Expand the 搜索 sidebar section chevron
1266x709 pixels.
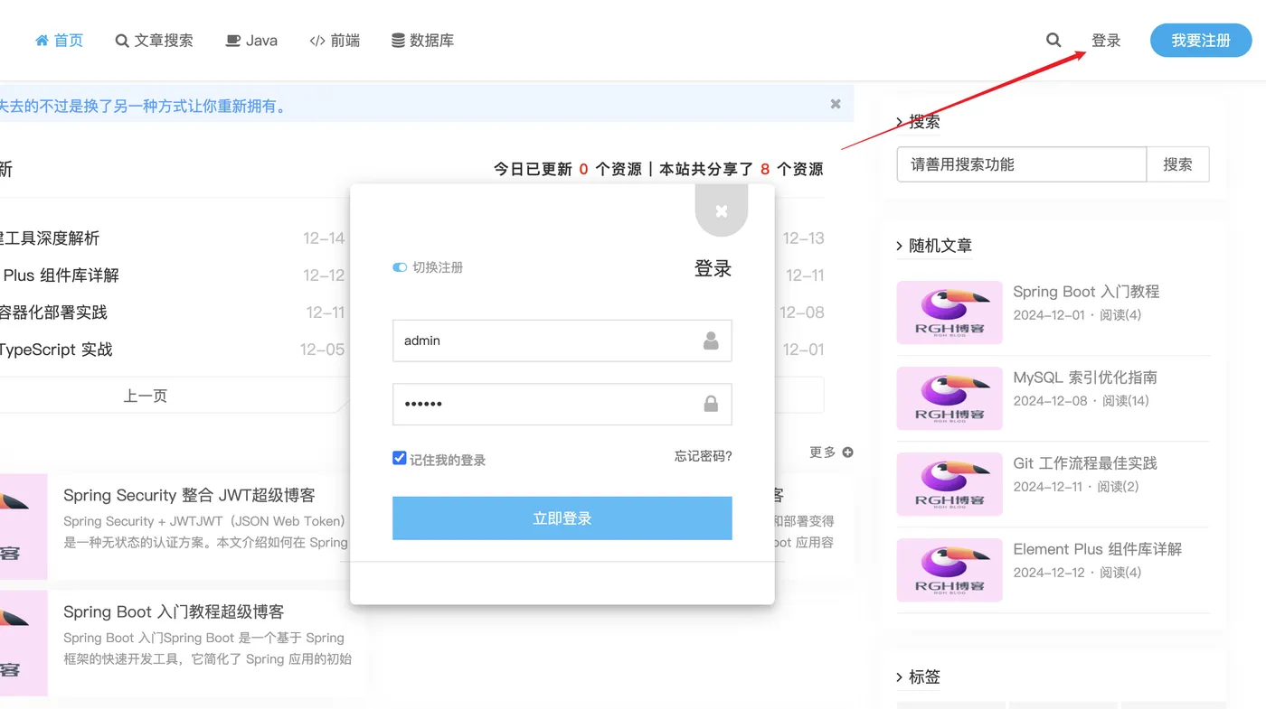[900, 122]
